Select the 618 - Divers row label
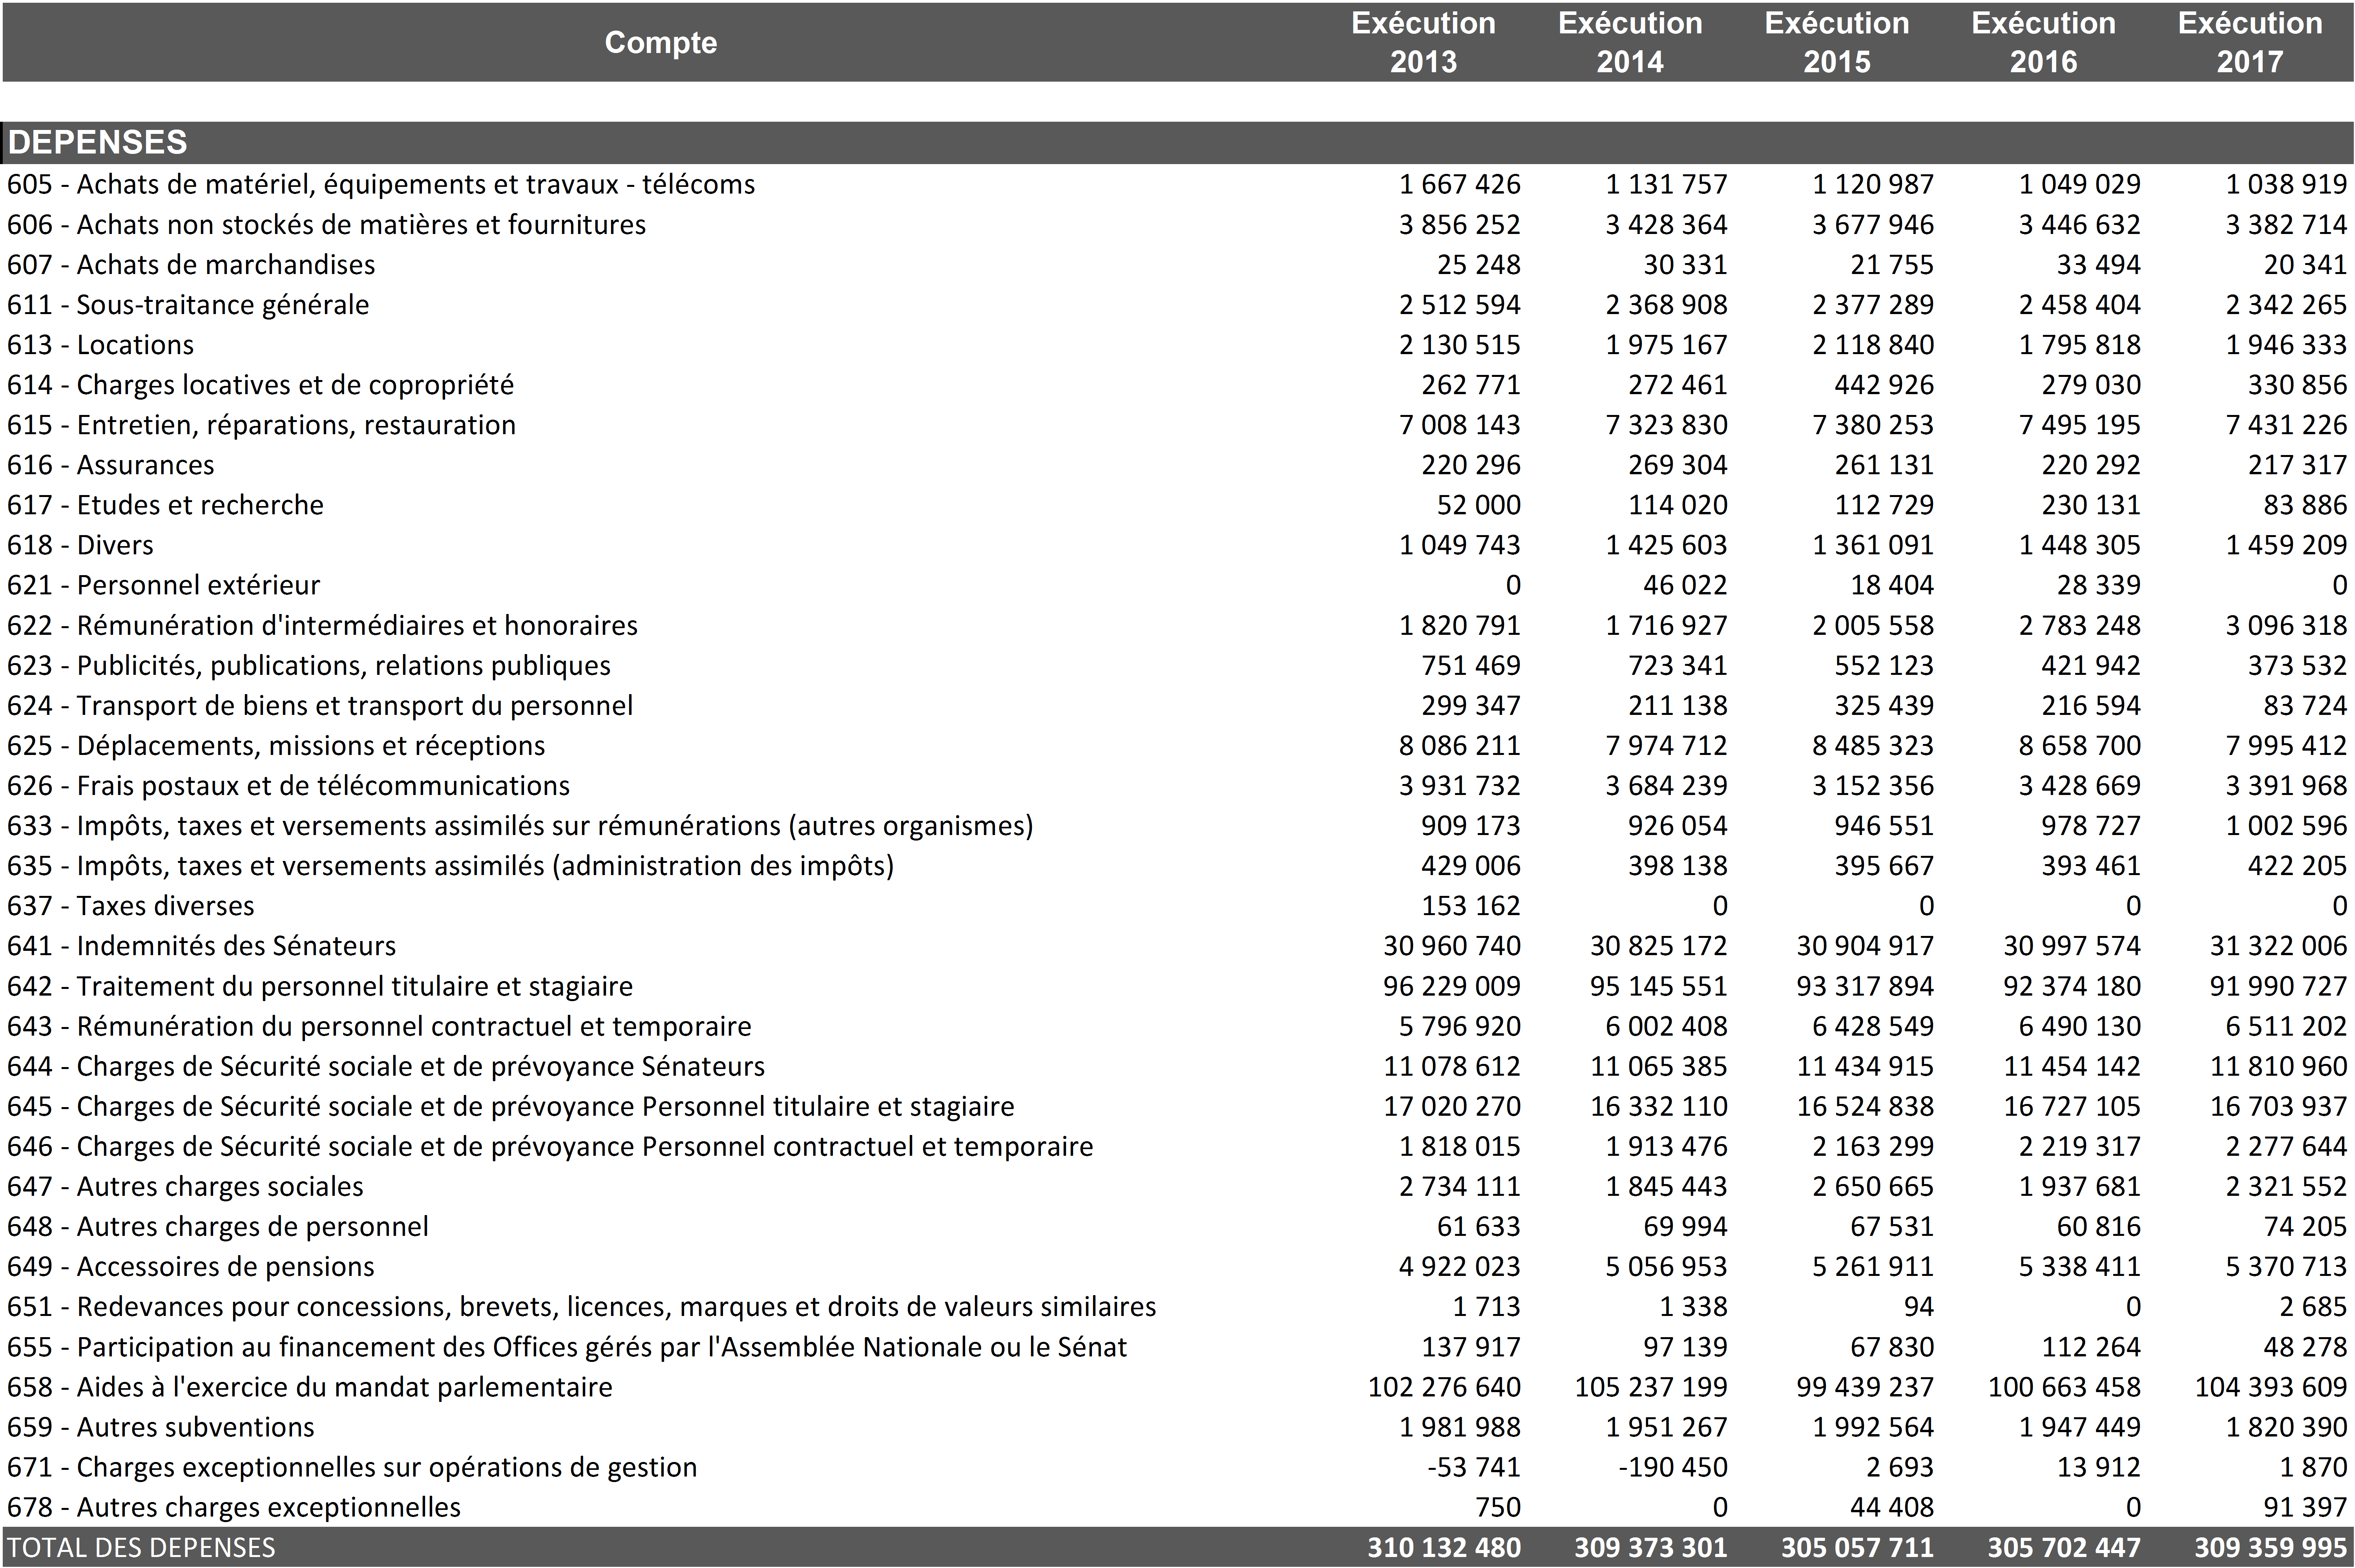The height and width of the screenshot is (1568, 2355). pos(81,545)
